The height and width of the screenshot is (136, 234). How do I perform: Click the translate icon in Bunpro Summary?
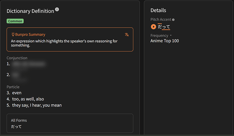(127, 35)
